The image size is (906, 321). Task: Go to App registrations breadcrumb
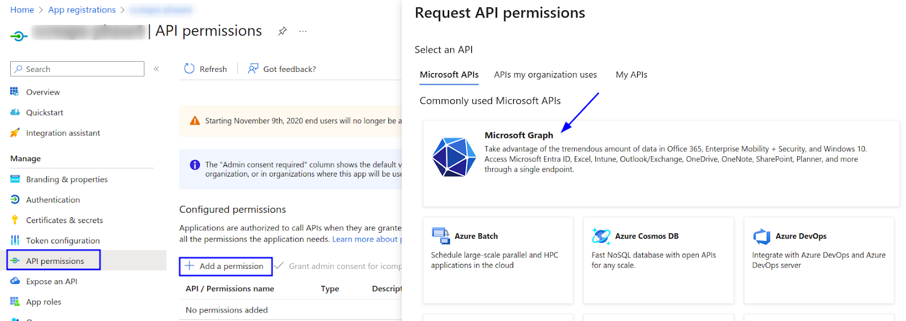[x=82, y=10]
